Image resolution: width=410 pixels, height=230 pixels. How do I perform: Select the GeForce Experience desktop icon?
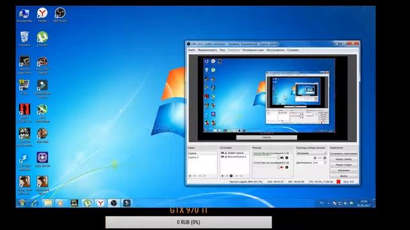24,65
